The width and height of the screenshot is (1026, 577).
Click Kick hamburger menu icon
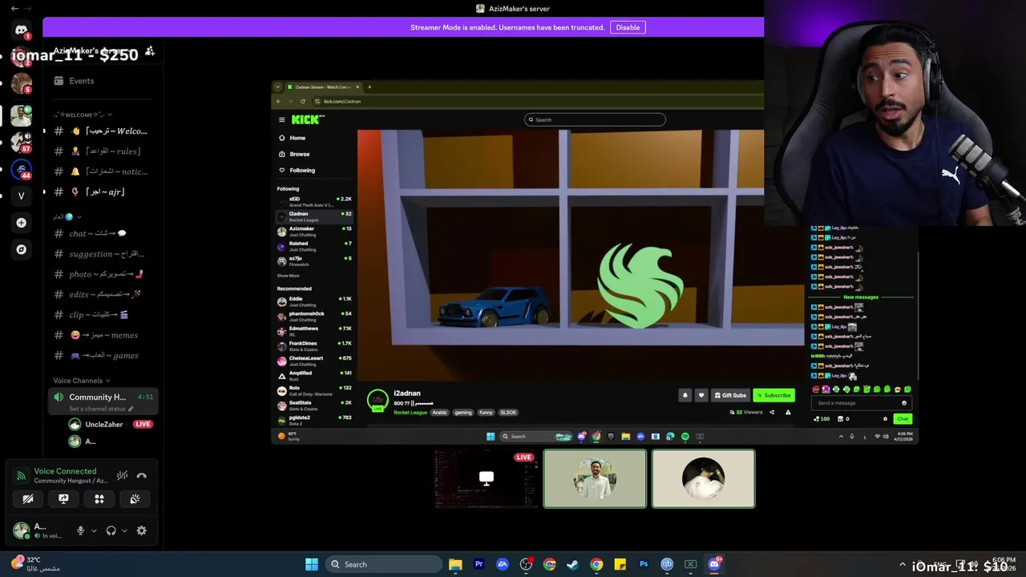click(x=282, y=119)
